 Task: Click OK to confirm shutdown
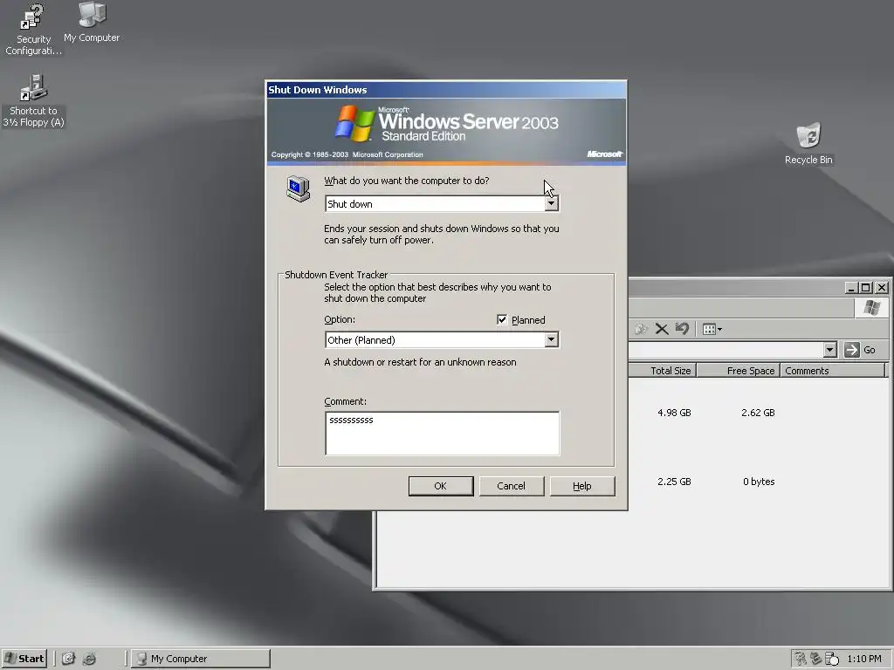click(x=441, y=486)
